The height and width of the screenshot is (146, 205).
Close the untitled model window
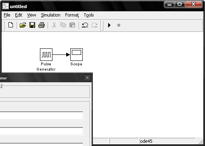click(193, 4)
